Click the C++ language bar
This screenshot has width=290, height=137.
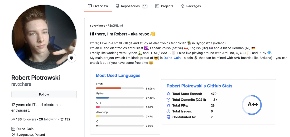click(x=120, y=107)
